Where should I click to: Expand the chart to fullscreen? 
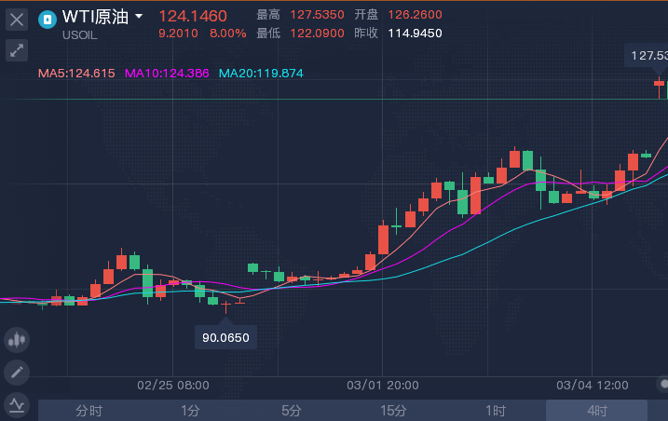(x=17, y=50)
